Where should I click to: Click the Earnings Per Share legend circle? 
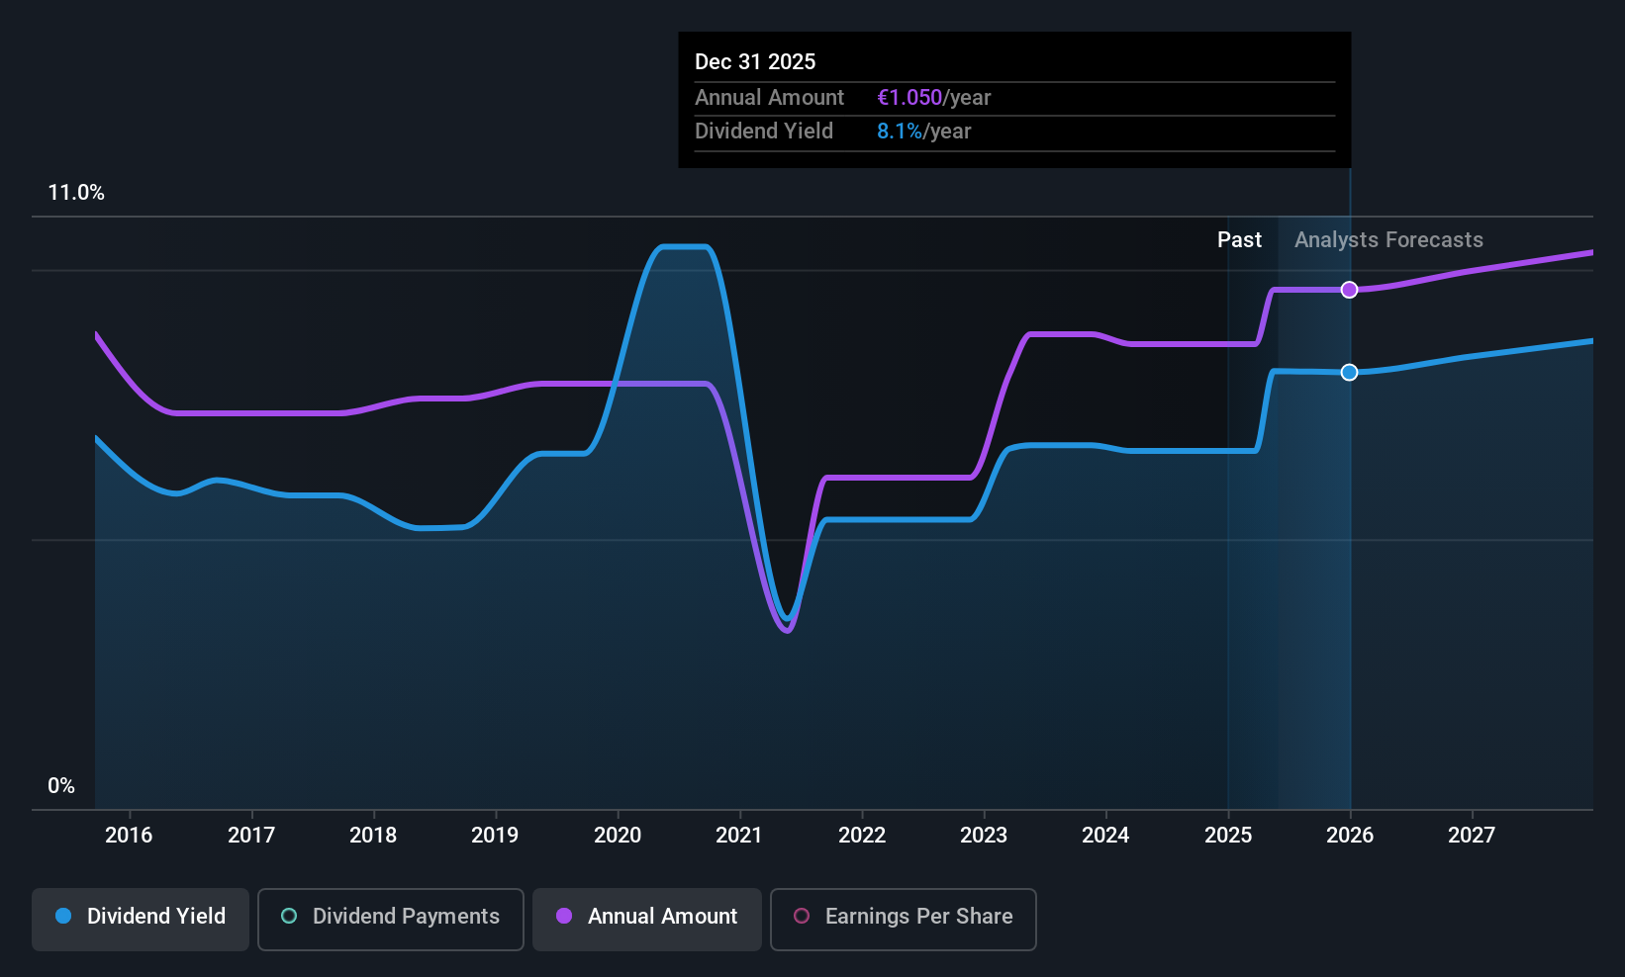tap(802, 916)
